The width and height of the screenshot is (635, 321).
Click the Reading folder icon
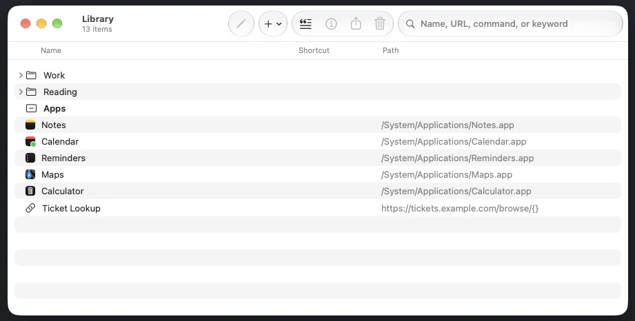coord(31,92)
